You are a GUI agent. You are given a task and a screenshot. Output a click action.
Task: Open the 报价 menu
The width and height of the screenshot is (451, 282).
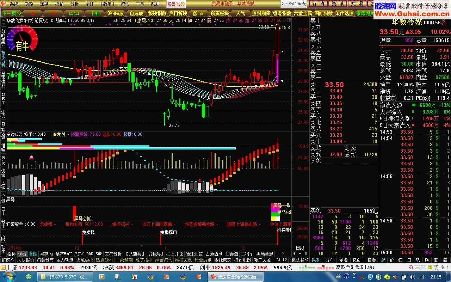pyautogui.click(x=59, y=4)
